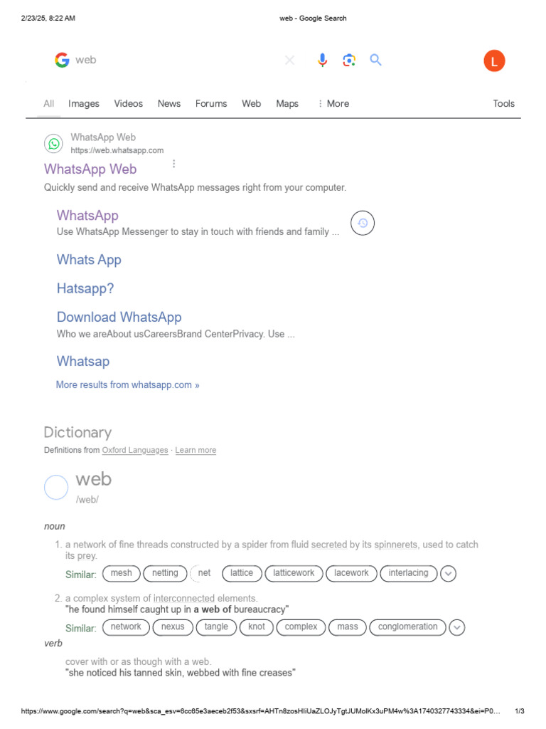Click More results from whatsapp.com
This screenshot has height=729, width=546.
point(128,385)
